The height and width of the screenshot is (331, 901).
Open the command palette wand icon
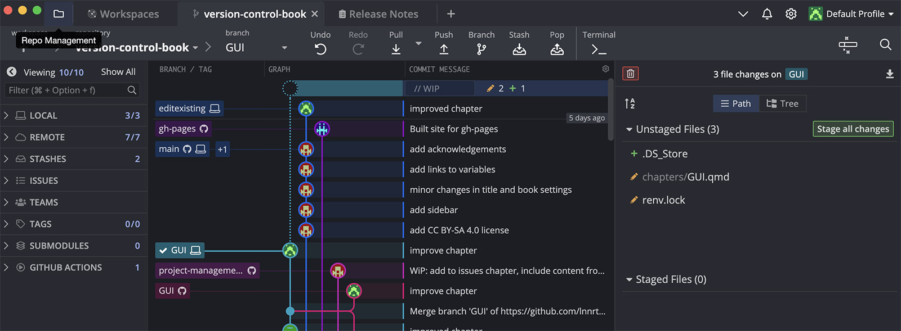pyautogui.click(x=848, y=44)
